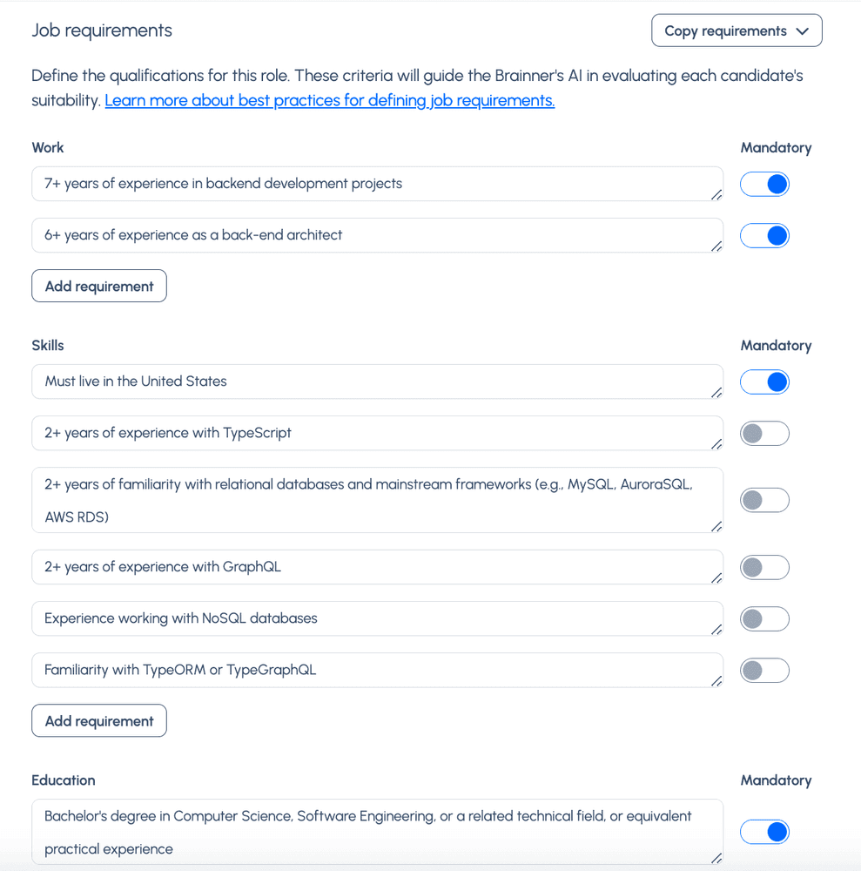The height and width of the screenshot is (871, 861).
Task: Toggle mandatory for TypeORM or TypeGraphQL
Action: (x=764, y=670)
